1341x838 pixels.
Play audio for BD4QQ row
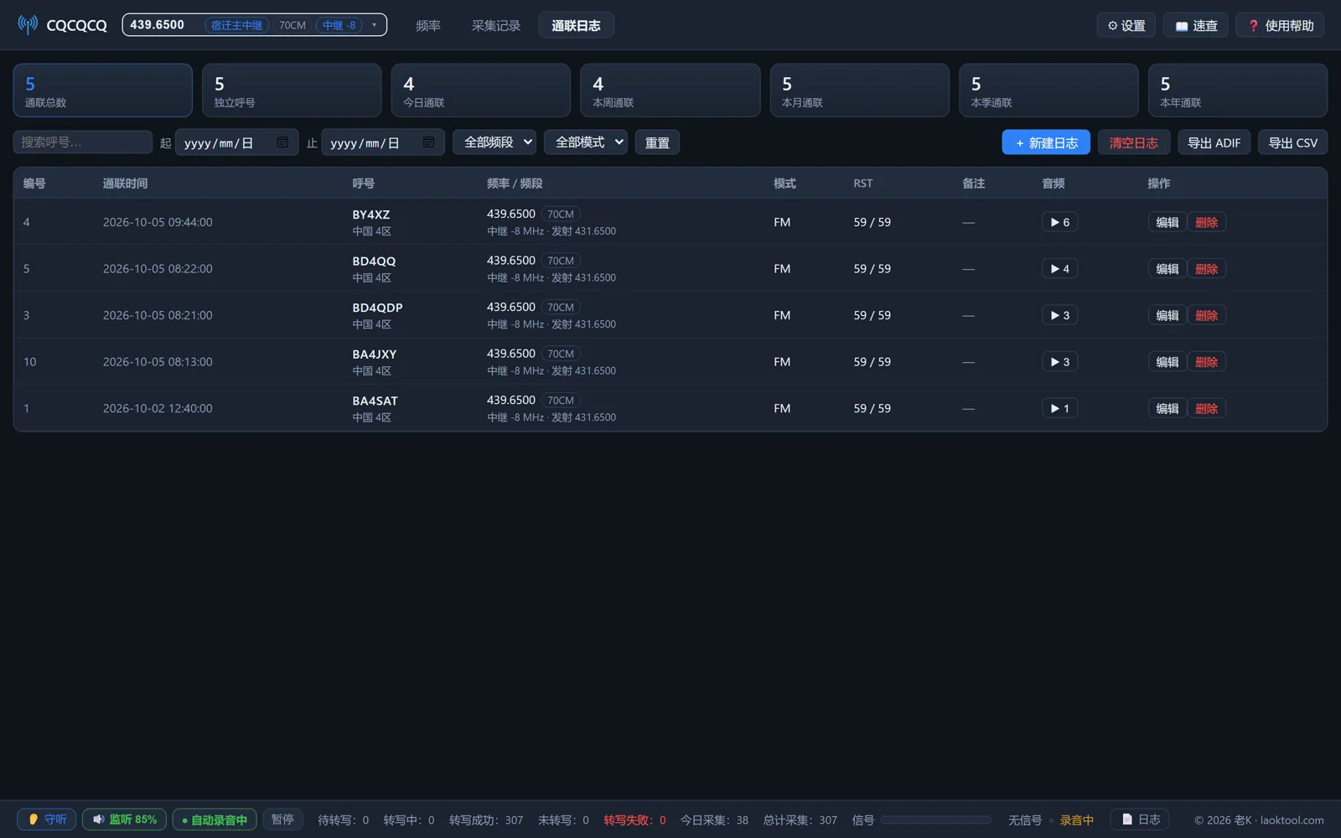click(1059, 269)
